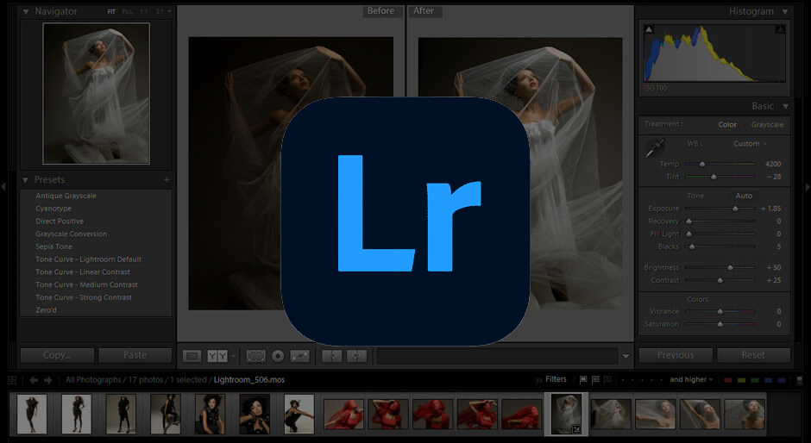Image resolution: width=811 pixels, height=443 pixels.
Task: Filter by first flag icon
Action: tap(583, 380)
